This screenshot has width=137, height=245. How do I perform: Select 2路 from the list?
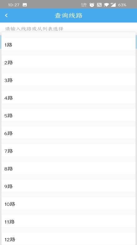68,63
